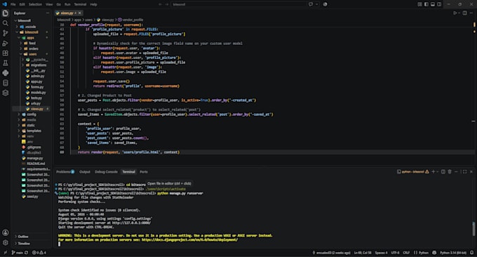Image resolution: width=477 pixels, height=257 pixels.
Task: Switch to the Debug Console tab
Action: click(x=106, y=172)
